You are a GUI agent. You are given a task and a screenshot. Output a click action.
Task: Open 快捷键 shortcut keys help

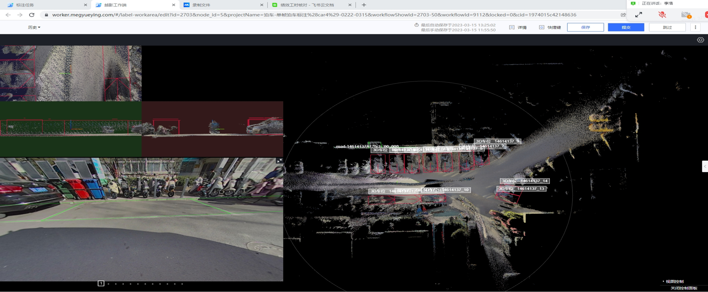pos(550,27)
